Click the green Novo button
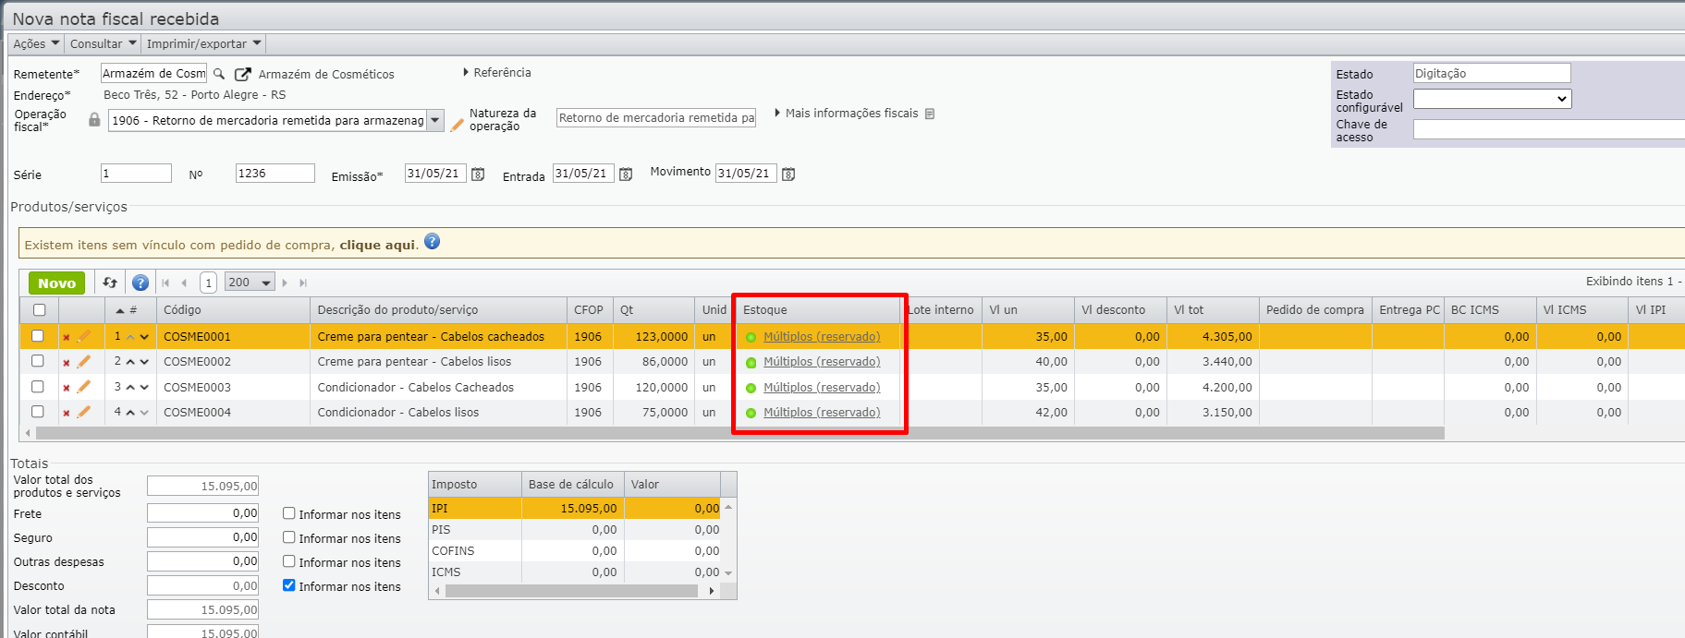1685x638 pixels. (56, 283)
